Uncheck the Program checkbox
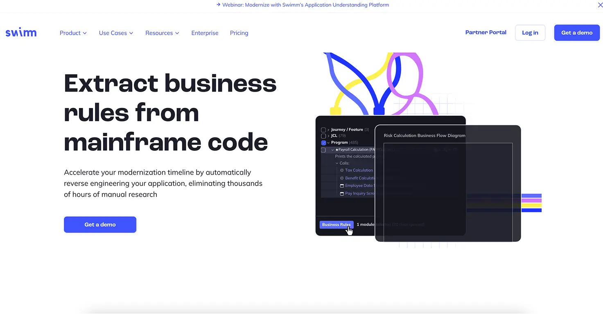 click(323, 143)
